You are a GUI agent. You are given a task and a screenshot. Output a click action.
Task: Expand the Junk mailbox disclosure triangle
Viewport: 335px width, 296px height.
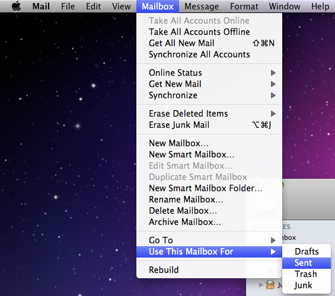point(261,285)
